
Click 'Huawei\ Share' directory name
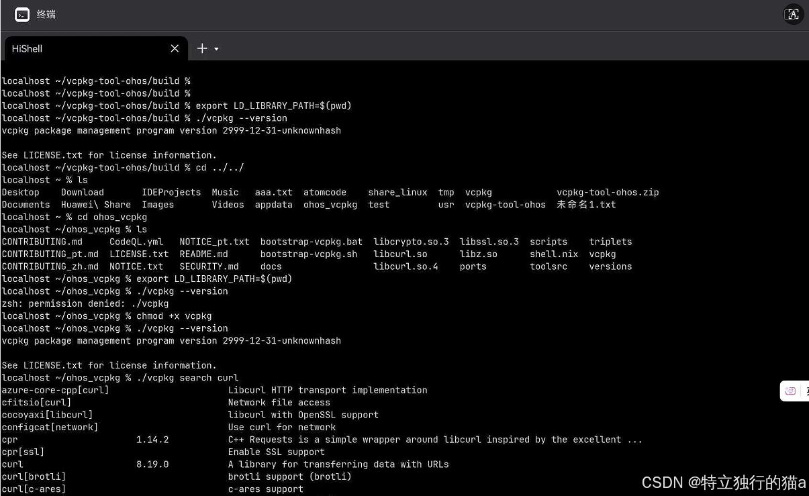pos(96,205)
